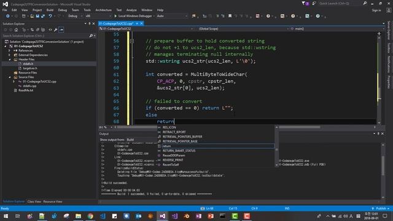Open the Architecture menu

tap(103, 10)
